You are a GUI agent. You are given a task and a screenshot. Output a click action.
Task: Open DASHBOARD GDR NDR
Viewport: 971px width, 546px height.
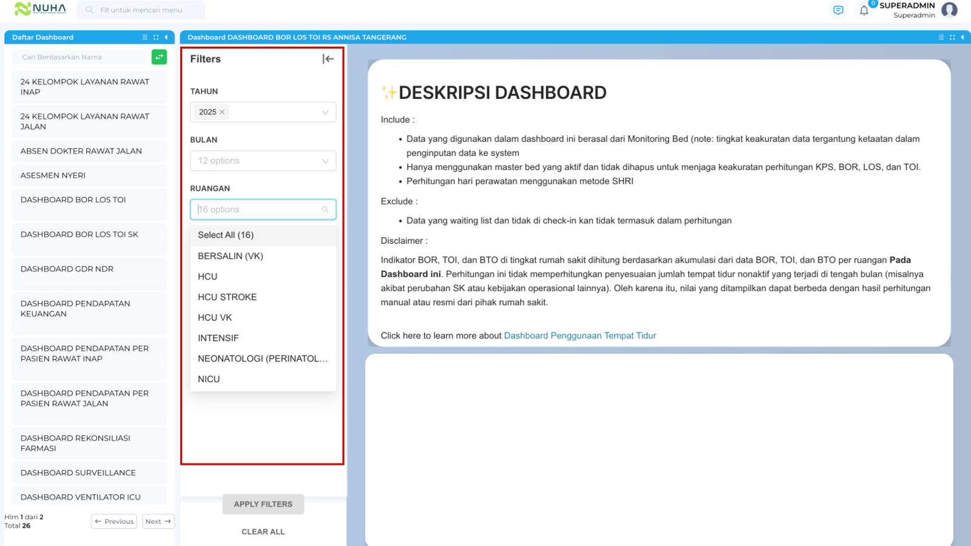(89, 274)
